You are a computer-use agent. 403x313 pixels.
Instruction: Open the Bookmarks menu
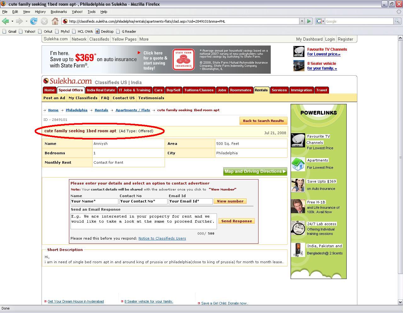coord(59,12)
